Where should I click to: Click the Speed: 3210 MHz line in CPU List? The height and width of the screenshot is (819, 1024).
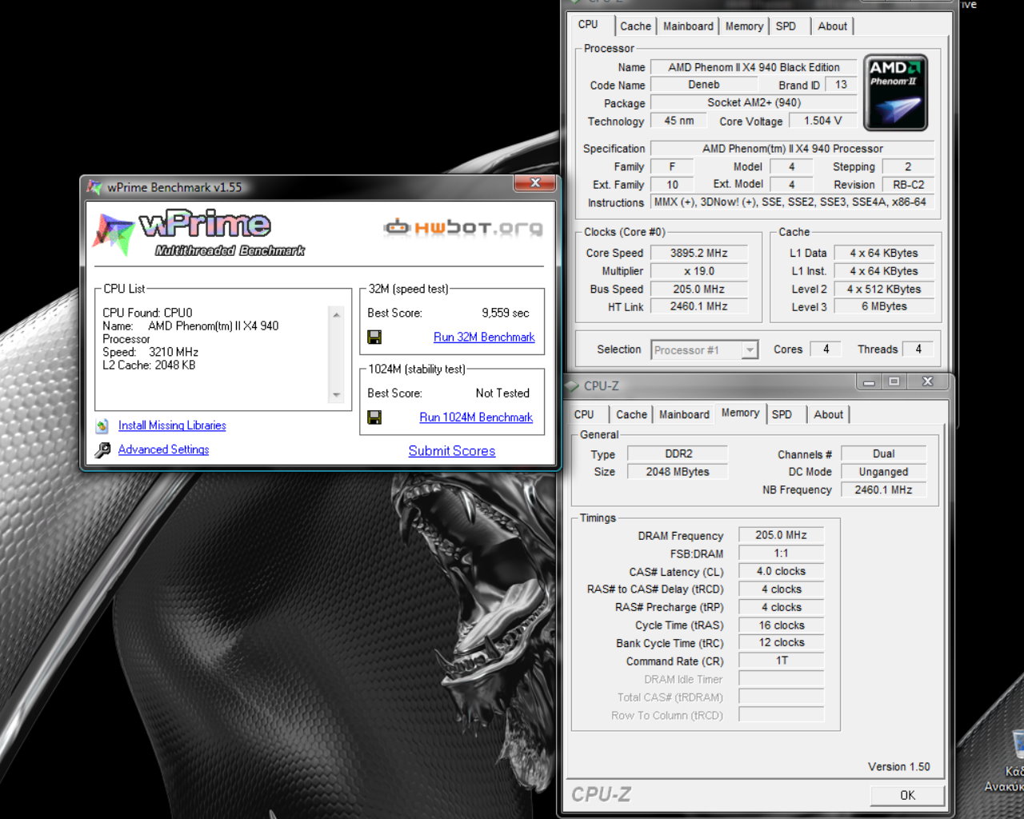(x=150, y=352)
